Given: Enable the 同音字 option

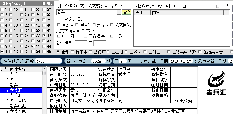Looking at the screenshot, I should pos(77,25).
